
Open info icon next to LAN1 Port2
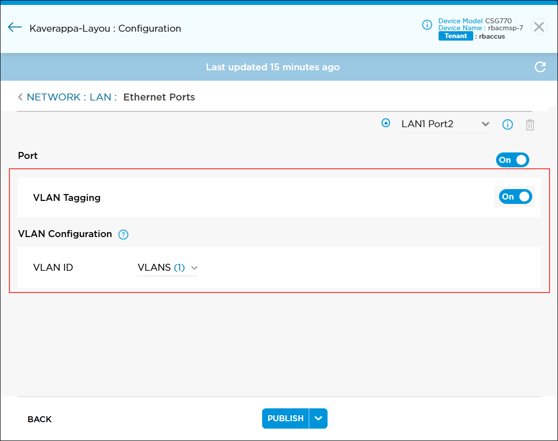(x=507, y=125)
